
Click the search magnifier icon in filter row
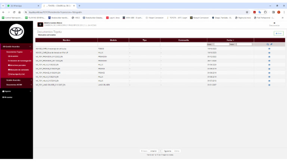coord(268,44)
